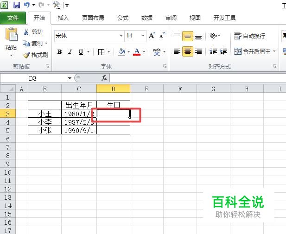Screen dimensions: 286x234
Task: Select column D header
Action: 113,89
